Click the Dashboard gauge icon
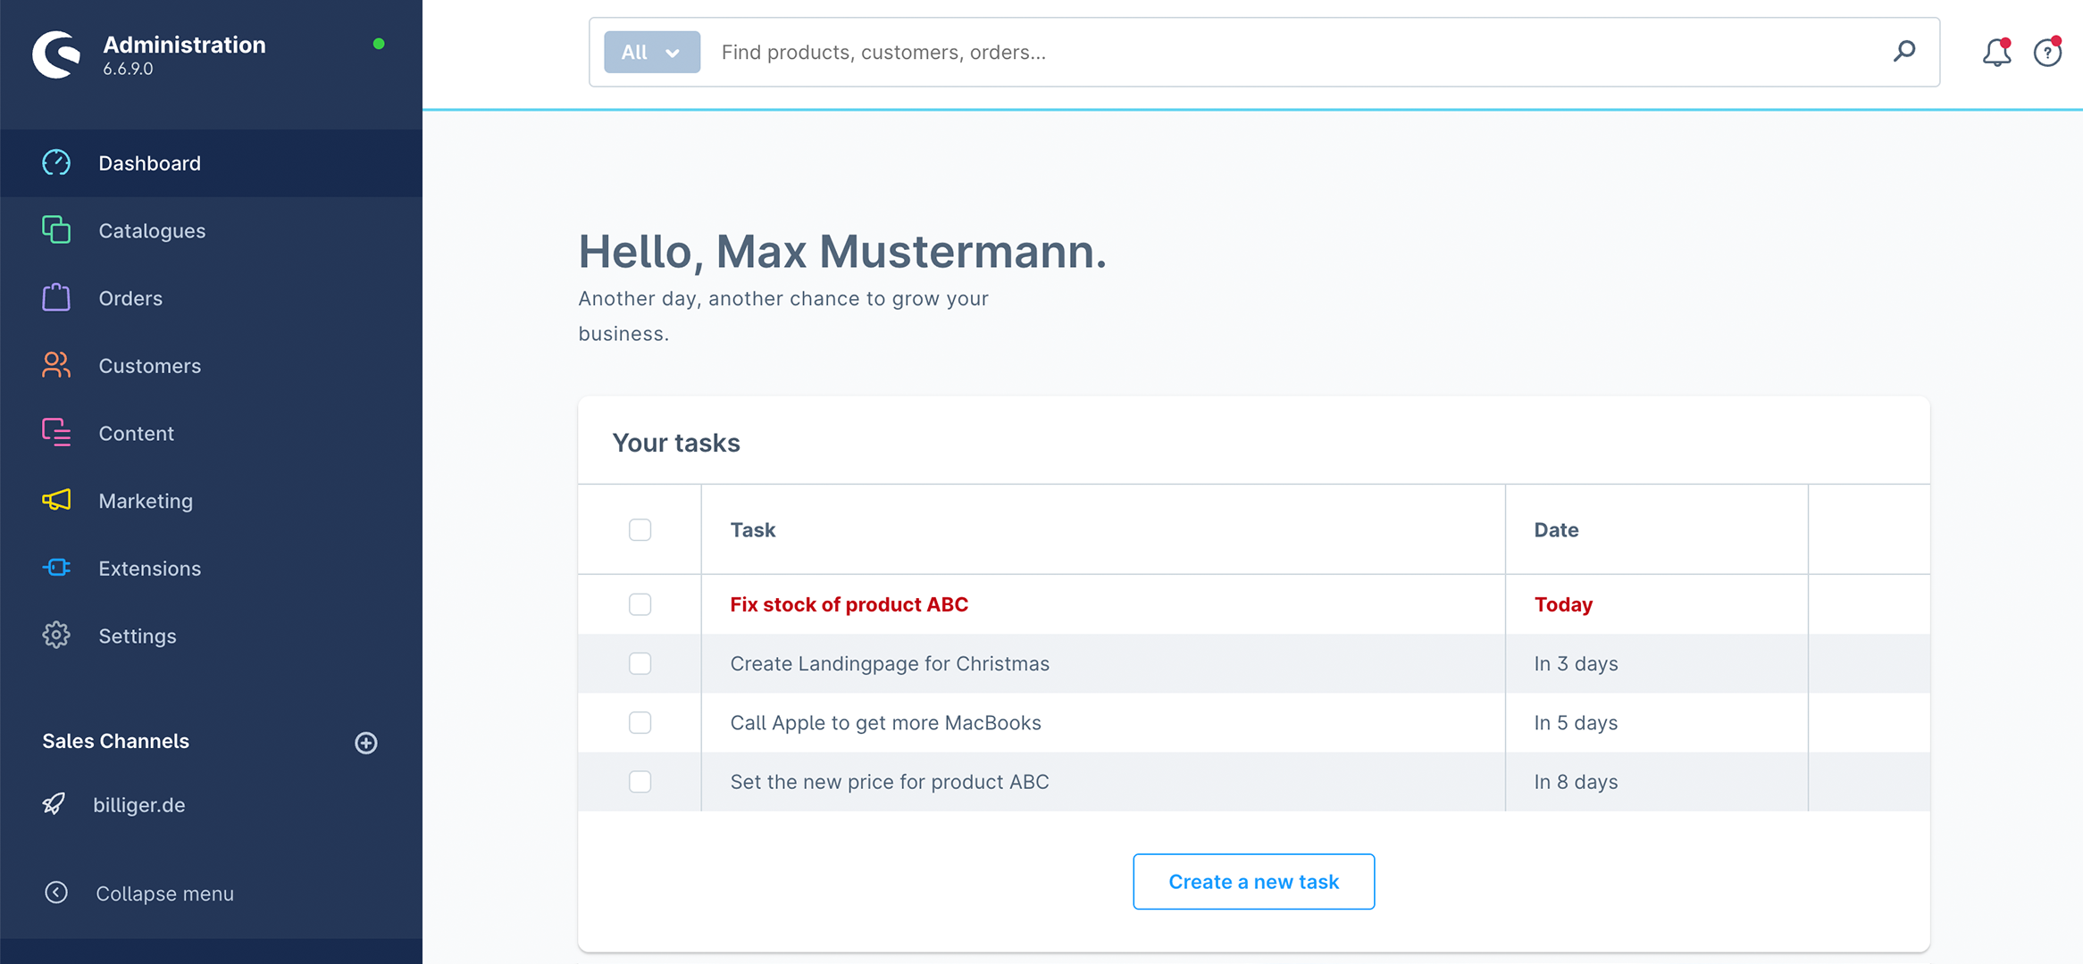 pos(56,162)
